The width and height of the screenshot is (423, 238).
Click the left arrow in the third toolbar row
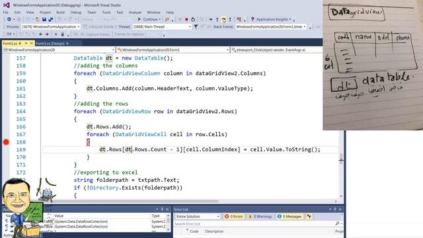click(41, 34)
